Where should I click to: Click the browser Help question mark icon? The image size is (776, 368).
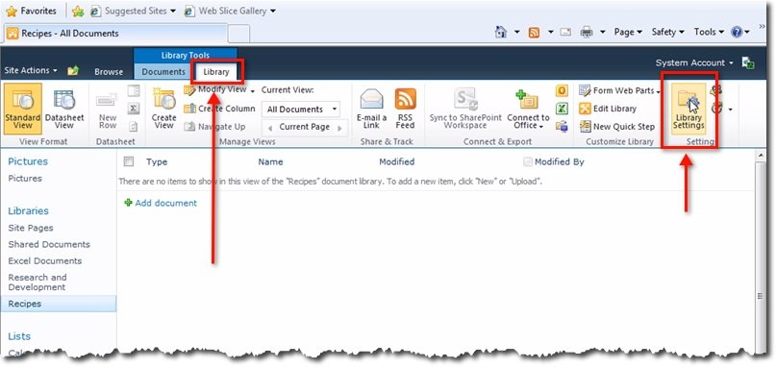click(737, 32)
